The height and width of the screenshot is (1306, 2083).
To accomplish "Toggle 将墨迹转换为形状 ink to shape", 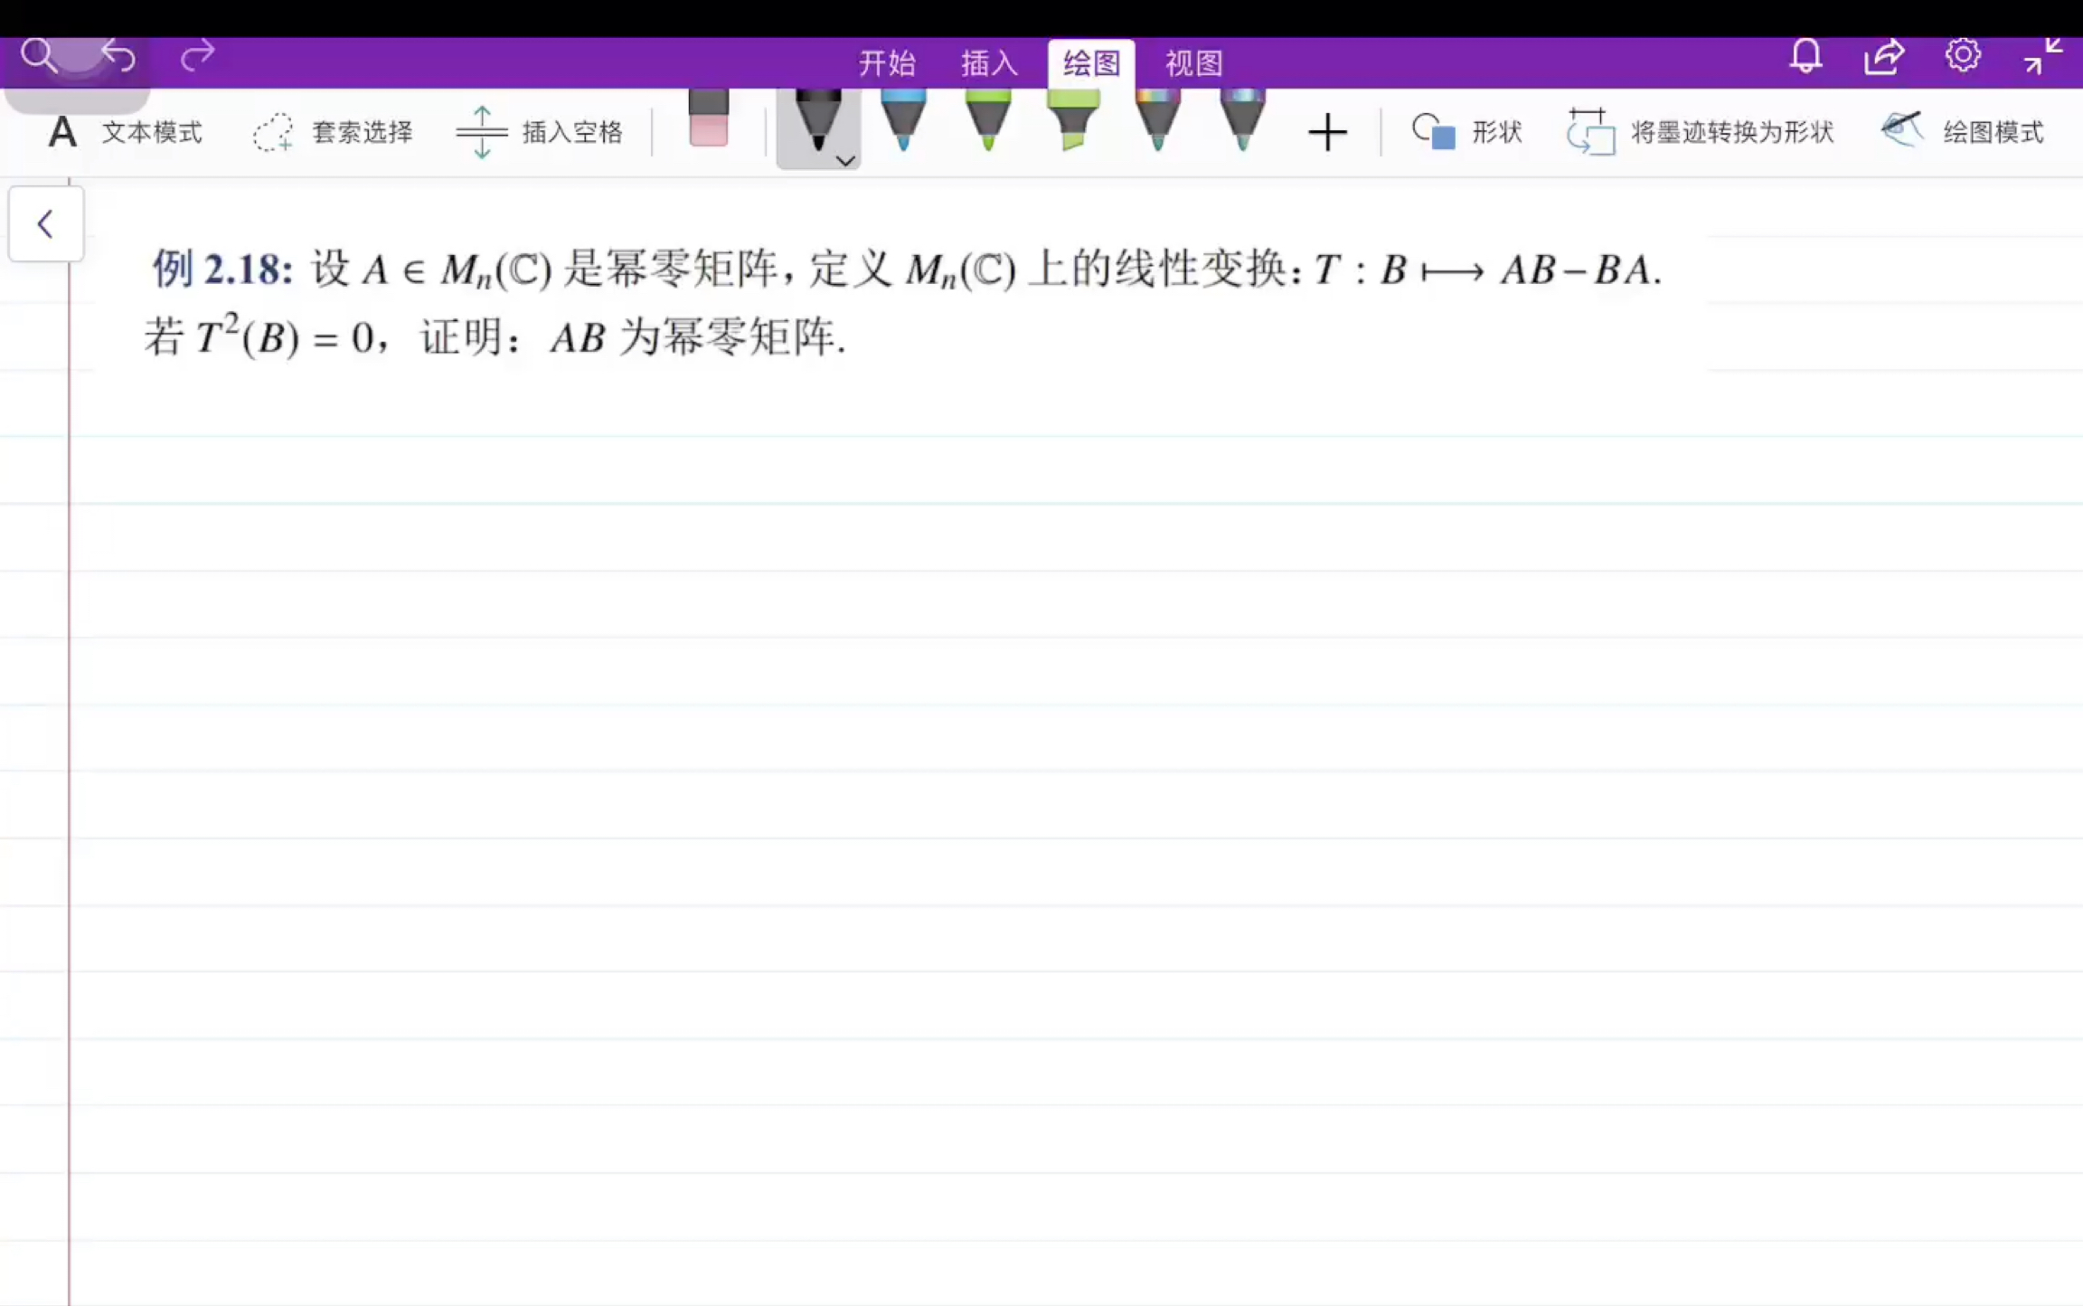I will coord(1700,132).
